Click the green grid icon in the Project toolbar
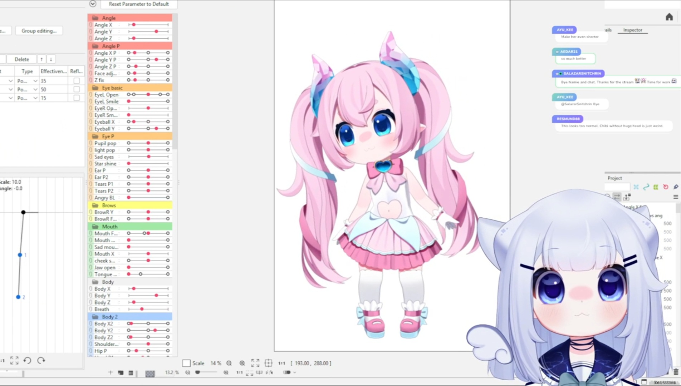Viewport: 681px width, 386px height. [656, 187]
